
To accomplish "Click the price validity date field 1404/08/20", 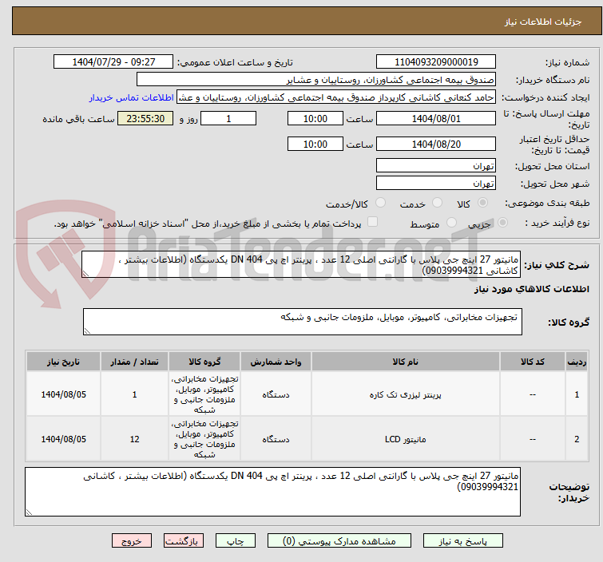I will tap(436, 144).
